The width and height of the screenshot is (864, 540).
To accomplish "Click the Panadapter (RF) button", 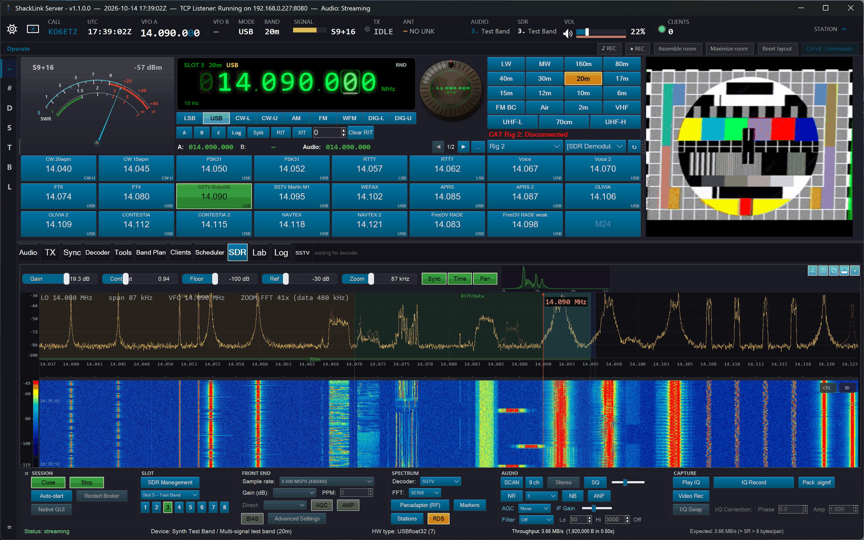I will (x=420, y=505).
